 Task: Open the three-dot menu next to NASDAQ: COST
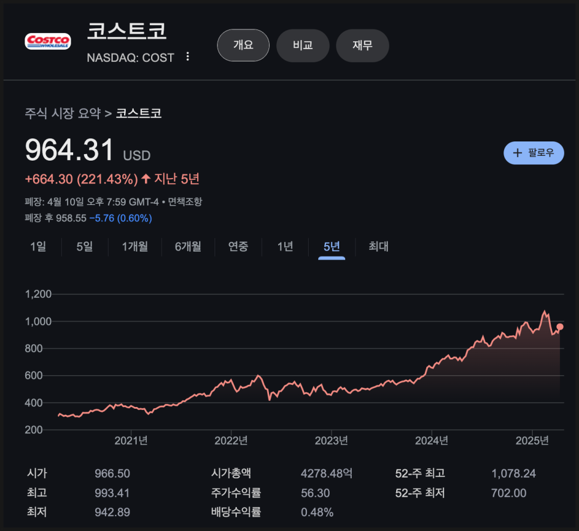[x=189, y=57]
